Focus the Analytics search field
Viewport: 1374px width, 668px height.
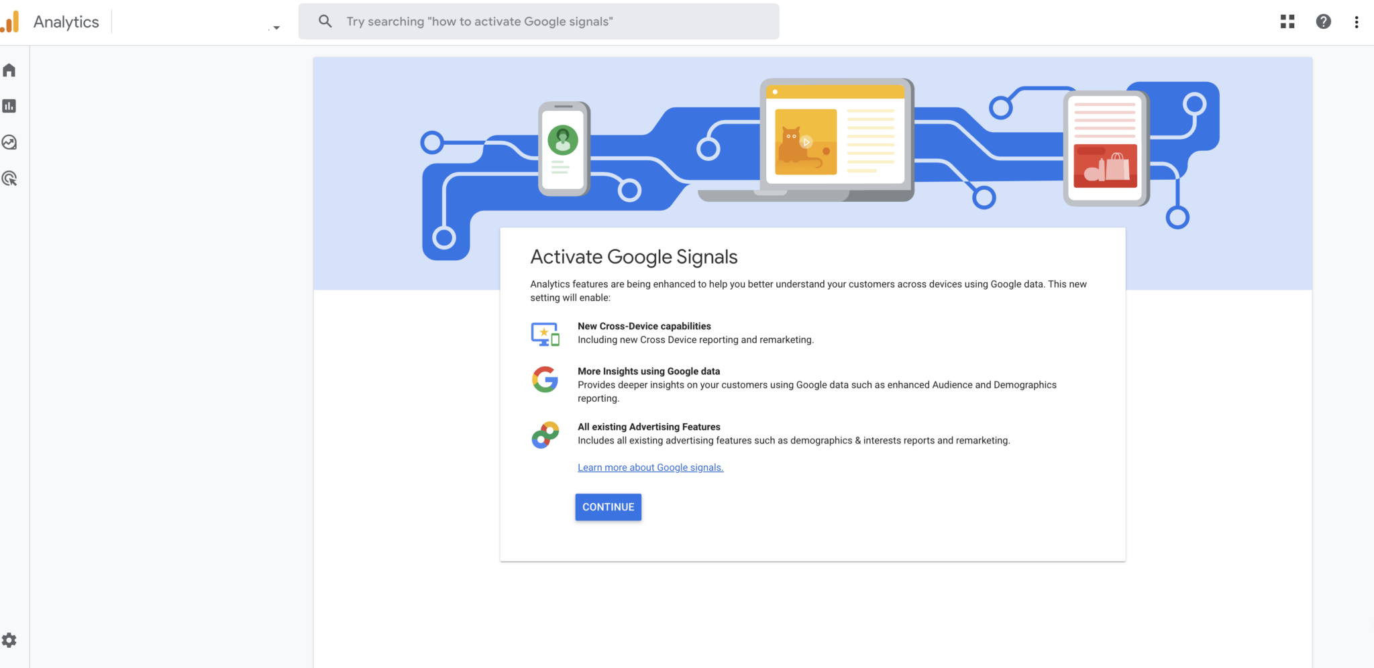pos(550,21)
